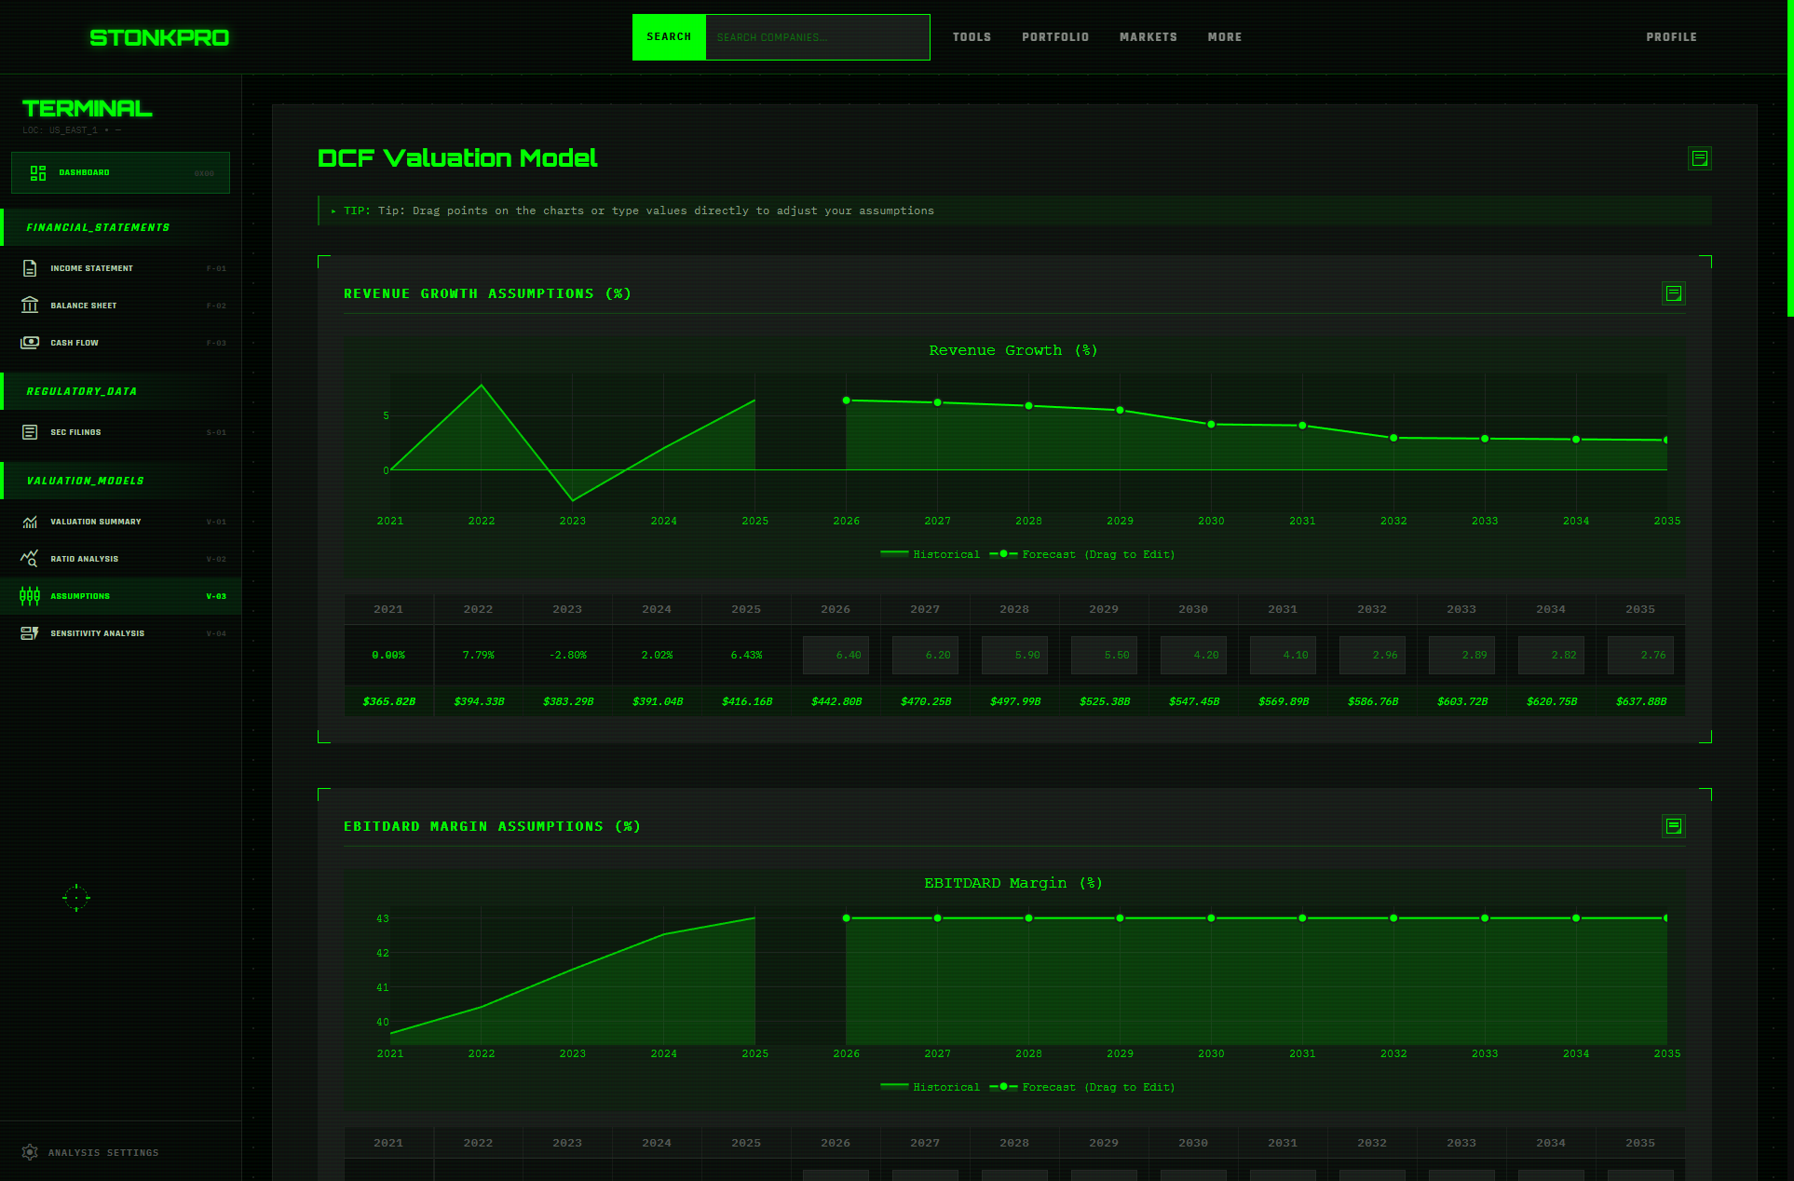The height and width of the screenshot is (1181, 1794).
Task: Click the Cash Flow money icon
Action: coord(30,343)
